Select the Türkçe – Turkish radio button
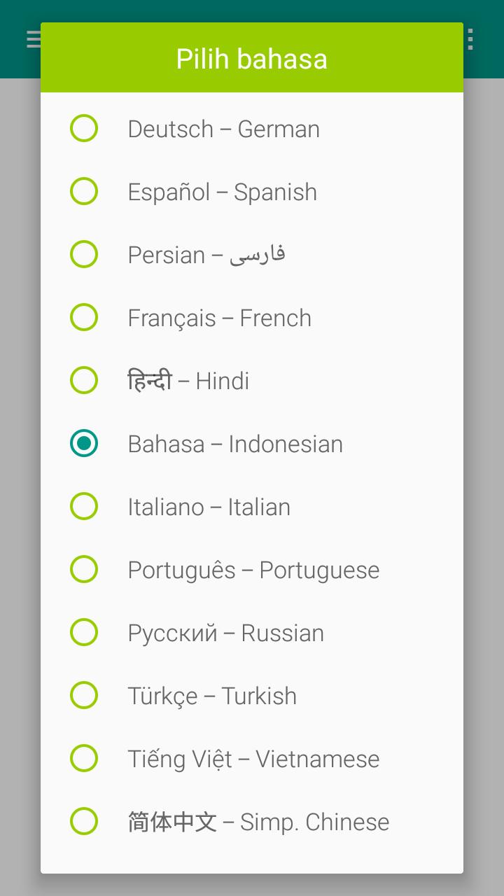This screenshot has height=896, width=504. [84, 696]
